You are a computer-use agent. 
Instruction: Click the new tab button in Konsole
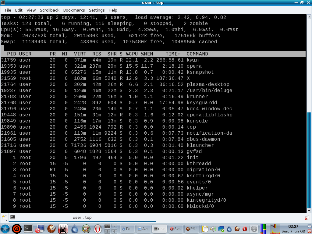point(5,217)
